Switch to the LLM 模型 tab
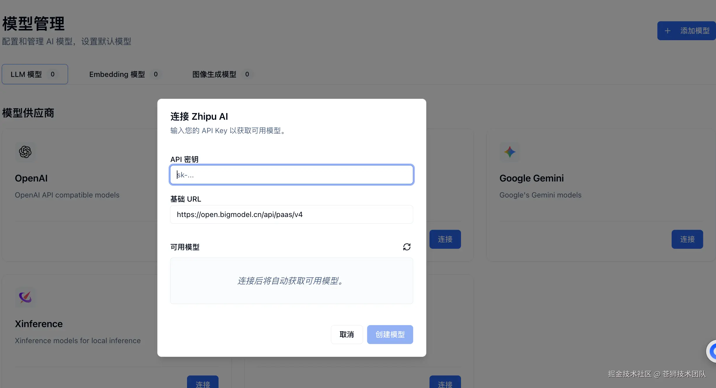This screenshot has width=716, height=388. tap(35, 74)
